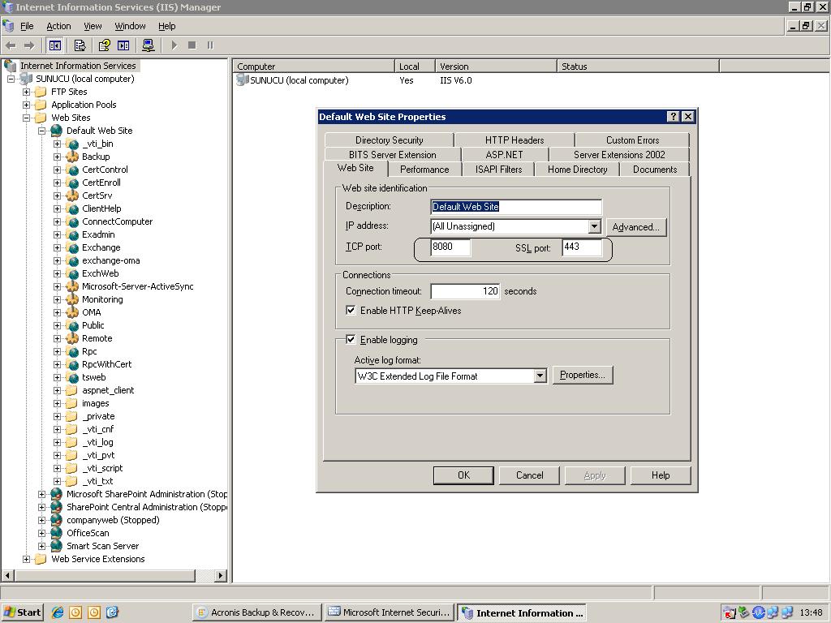
Task: Click OK in the properties dialog
Action: tap(463, 475)
